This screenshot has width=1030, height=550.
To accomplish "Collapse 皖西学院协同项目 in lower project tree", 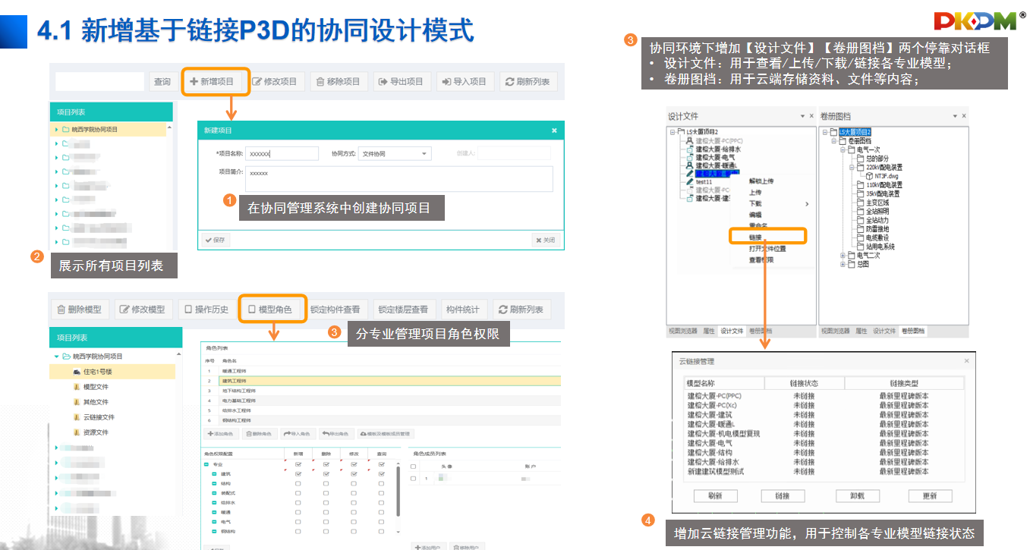I will [x=56, y=356].
